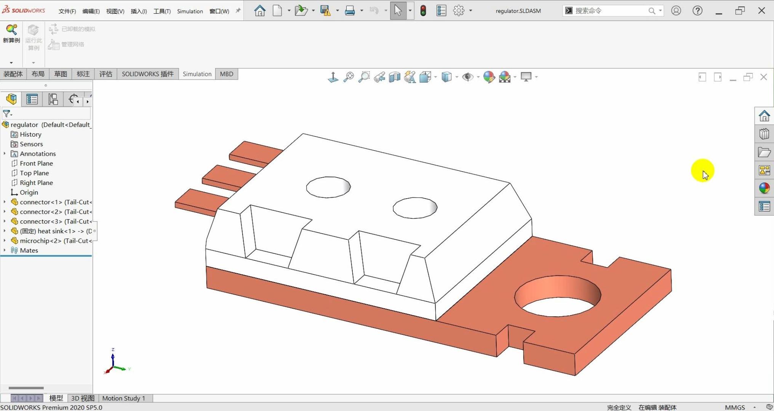
Task: Open the Simulation menu
Action: tap(190, 11)
